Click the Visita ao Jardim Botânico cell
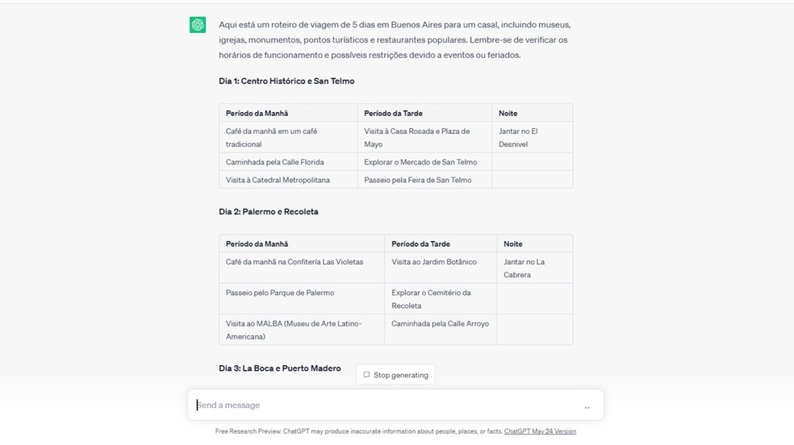Screen dimensions: 794x445 [434, 262]
